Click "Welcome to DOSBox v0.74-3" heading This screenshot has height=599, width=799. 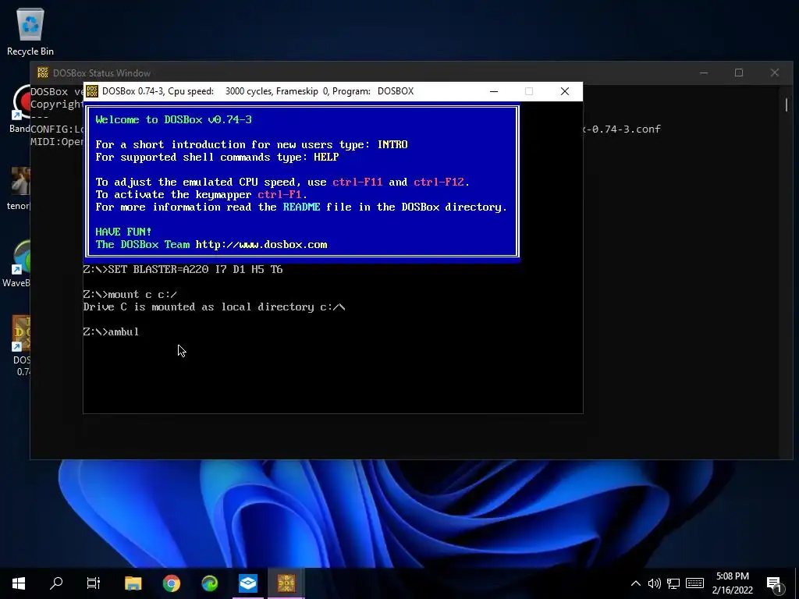173,119
